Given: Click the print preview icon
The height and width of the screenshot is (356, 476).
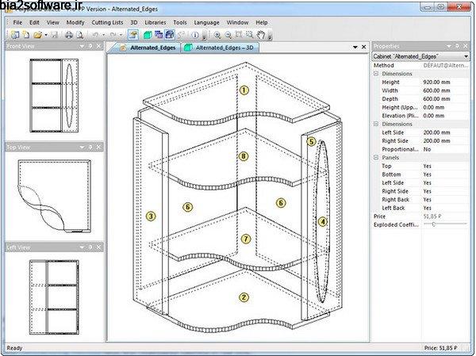Looking at the screenshot, I should point(80,35).
